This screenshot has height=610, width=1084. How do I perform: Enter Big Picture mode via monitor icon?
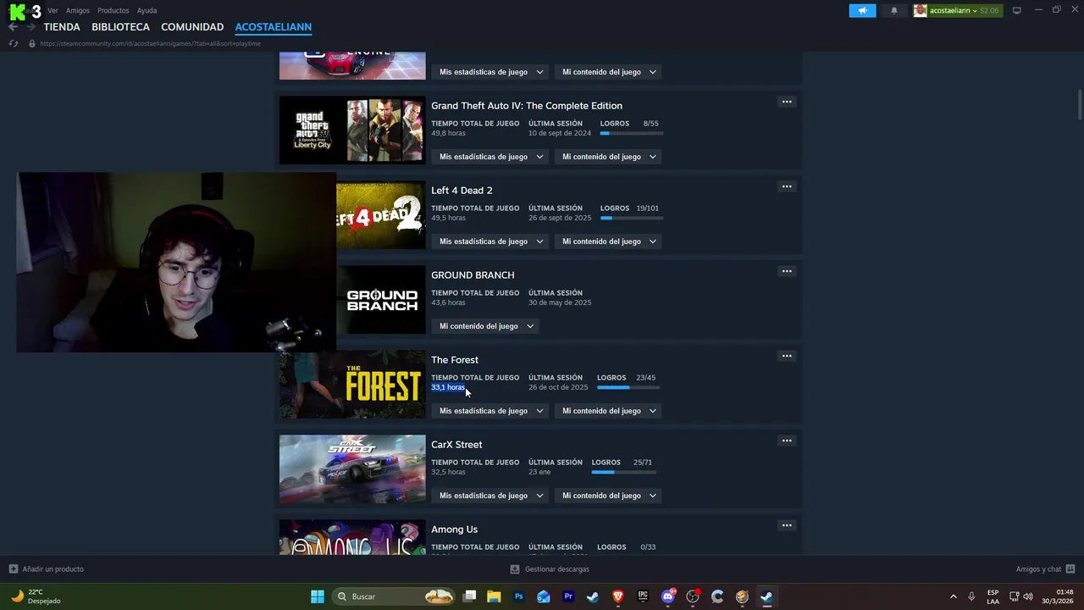[x=1017, y=10]
